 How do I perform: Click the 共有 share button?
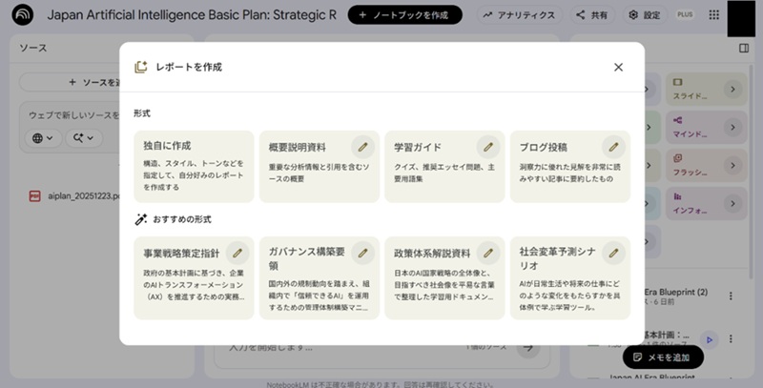pos(592,15)
